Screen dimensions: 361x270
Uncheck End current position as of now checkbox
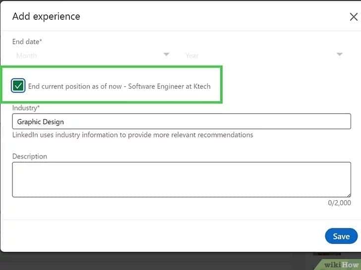click(x=18, y=86)
